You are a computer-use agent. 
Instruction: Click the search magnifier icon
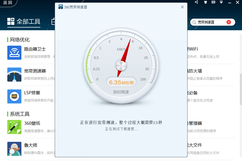[x=194, y=22]
